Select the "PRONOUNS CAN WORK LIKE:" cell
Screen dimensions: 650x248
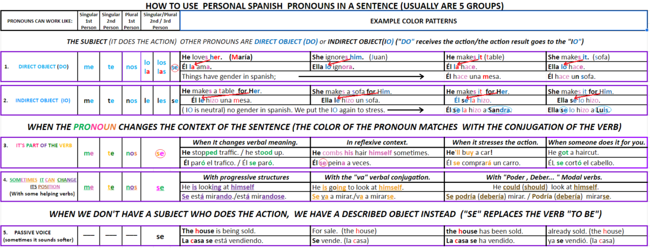pos(38,21)
